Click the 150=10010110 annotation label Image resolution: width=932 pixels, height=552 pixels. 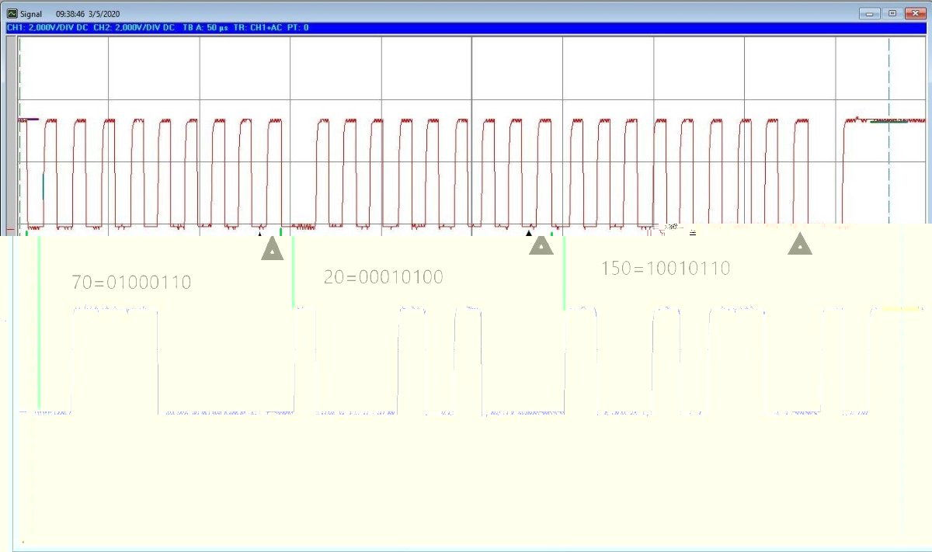click(666, 269)
